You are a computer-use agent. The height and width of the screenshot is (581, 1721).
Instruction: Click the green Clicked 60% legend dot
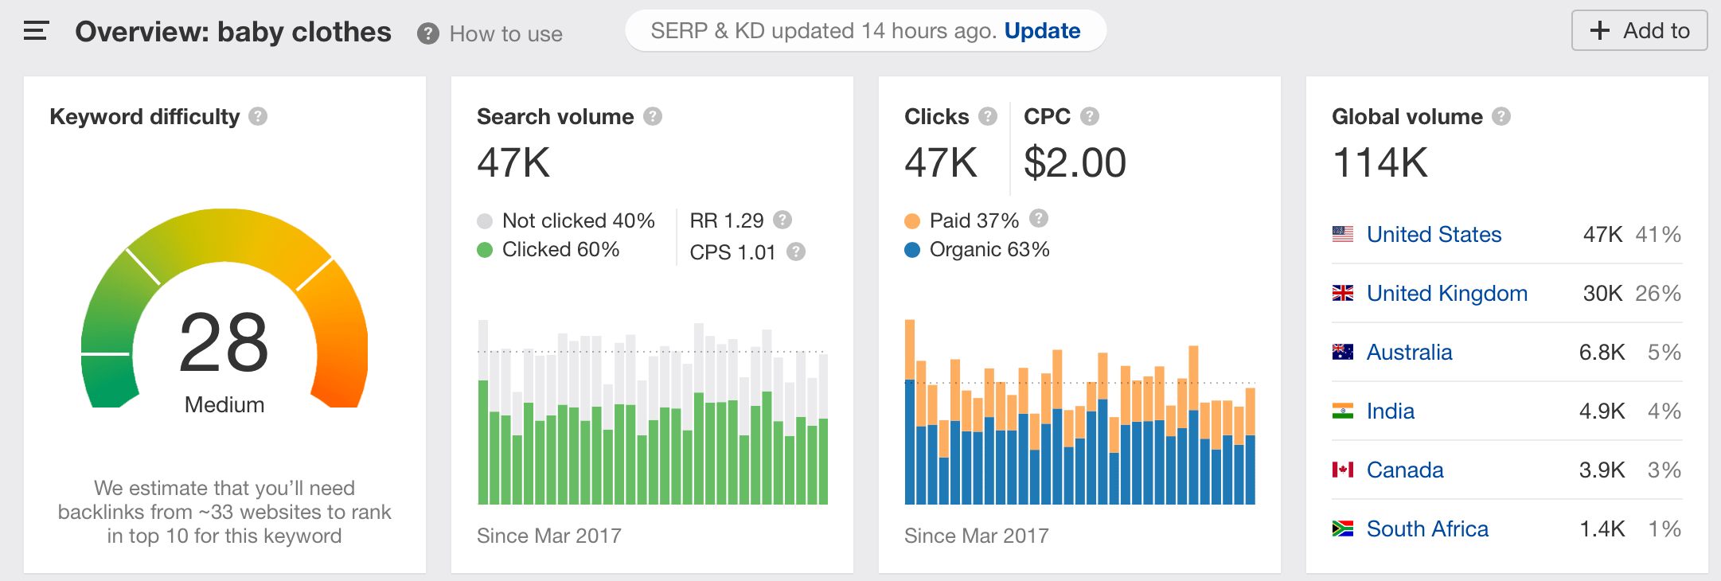(485, 250)
